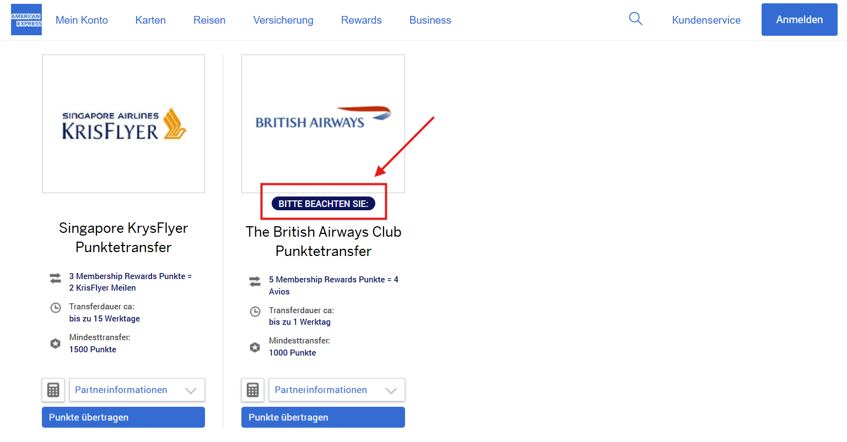Screen dimensions: 847x442
Task: Select Karten in the navigation bar
Action: (150, 20)
